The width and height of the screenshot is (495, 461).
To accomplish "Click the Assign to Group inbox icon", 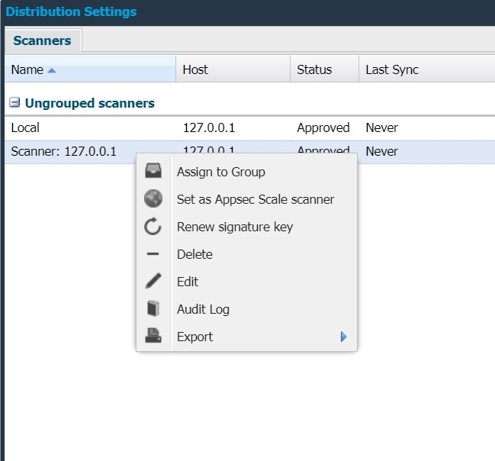I will [153, 172].
